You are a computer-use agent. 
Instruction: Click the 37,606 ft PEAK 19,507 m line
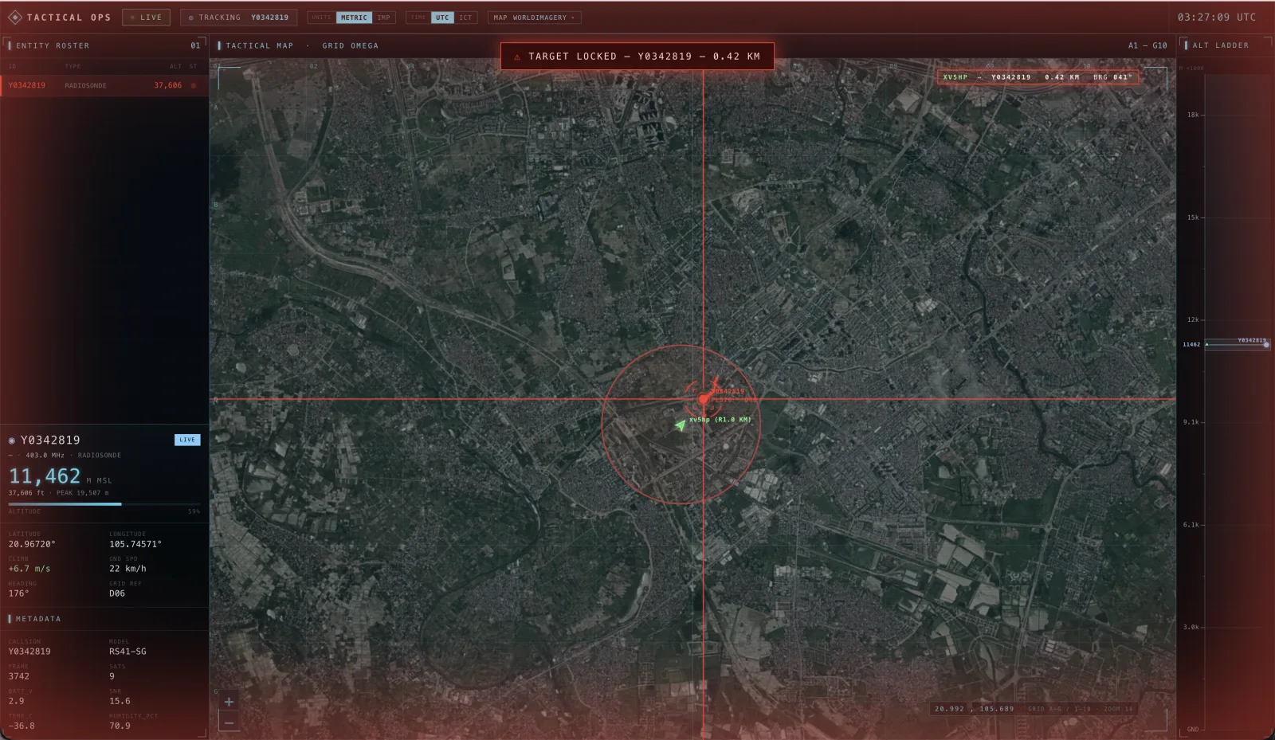click(59, 493)
